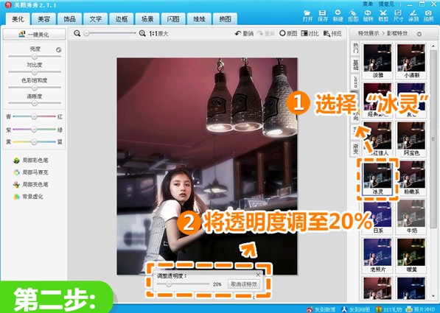
Task: Open the 涂鸦 doodle tool
Action: click(x=413, y=16)
